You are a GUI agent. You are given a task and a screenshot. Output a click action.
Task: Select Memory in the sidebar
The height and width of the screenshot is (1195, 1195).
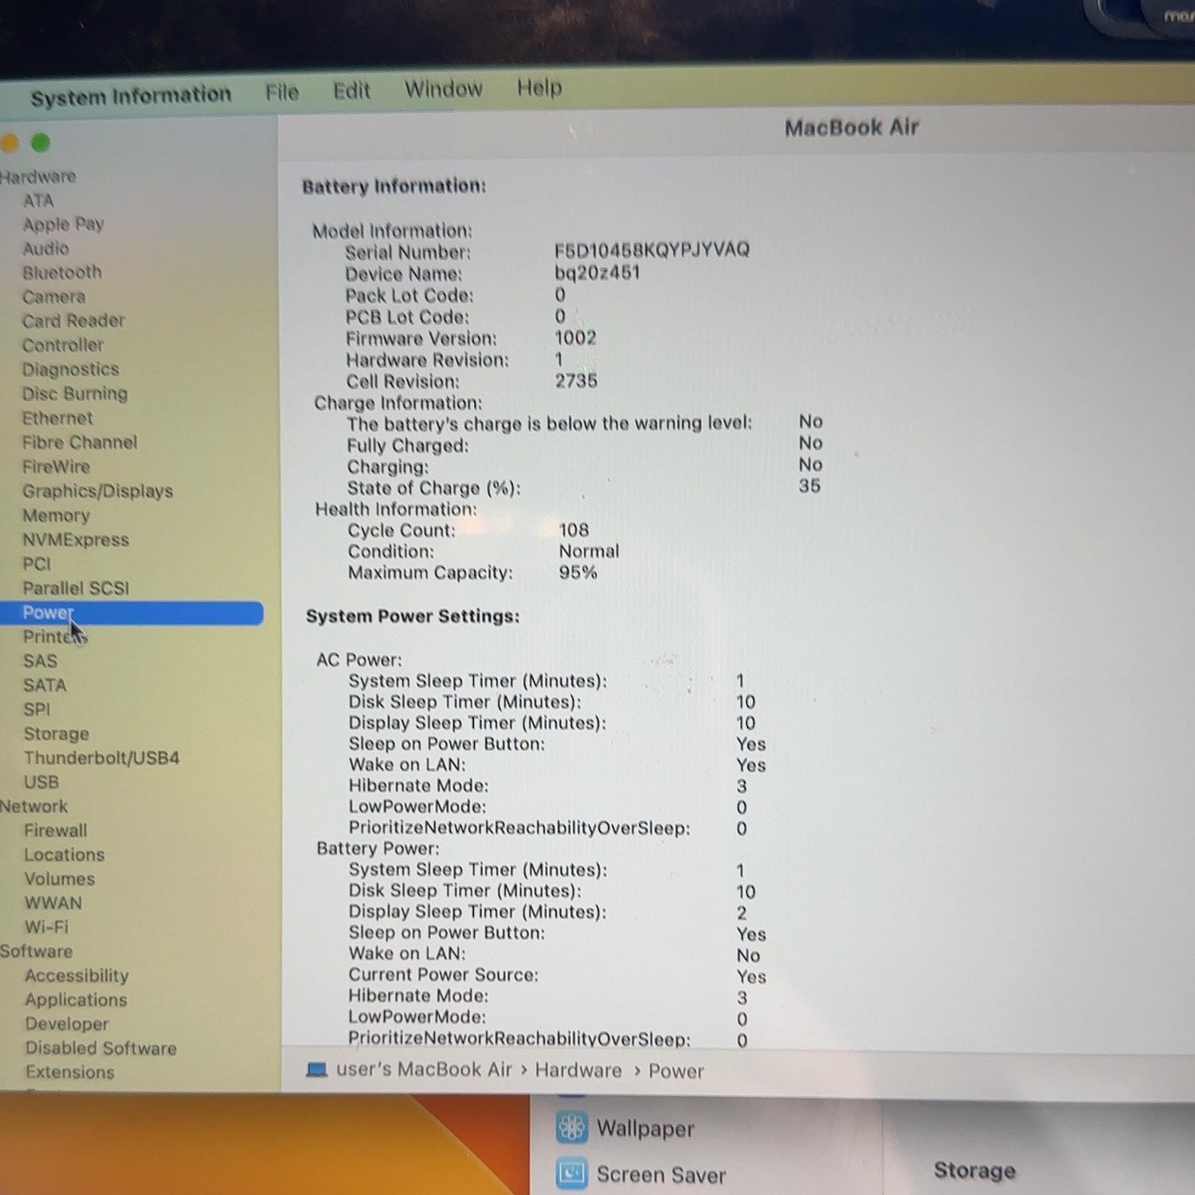pyautogui.click(x=56, y=515)
